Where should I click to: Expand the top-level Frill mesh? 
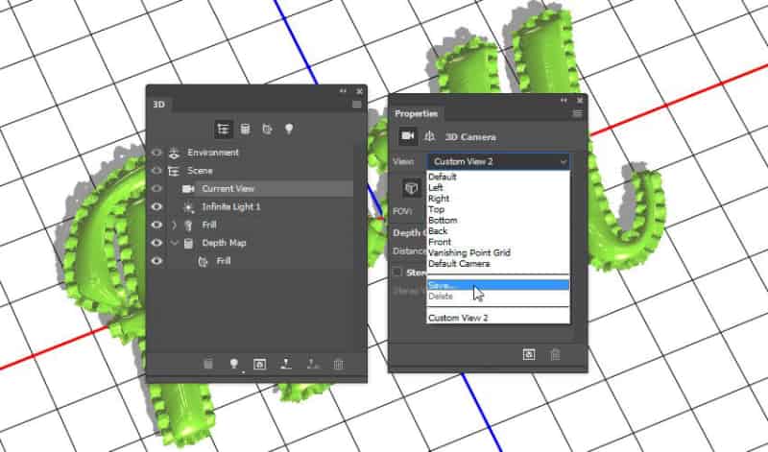[175, 225]
